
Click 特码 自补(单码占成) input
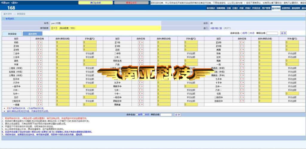pos(63,42)
